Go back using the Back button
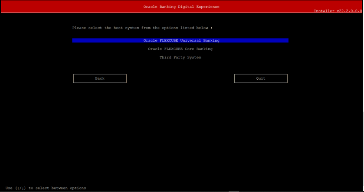This screenshot has width=364, height=192. pyautogui.click(x=100, y=78)
